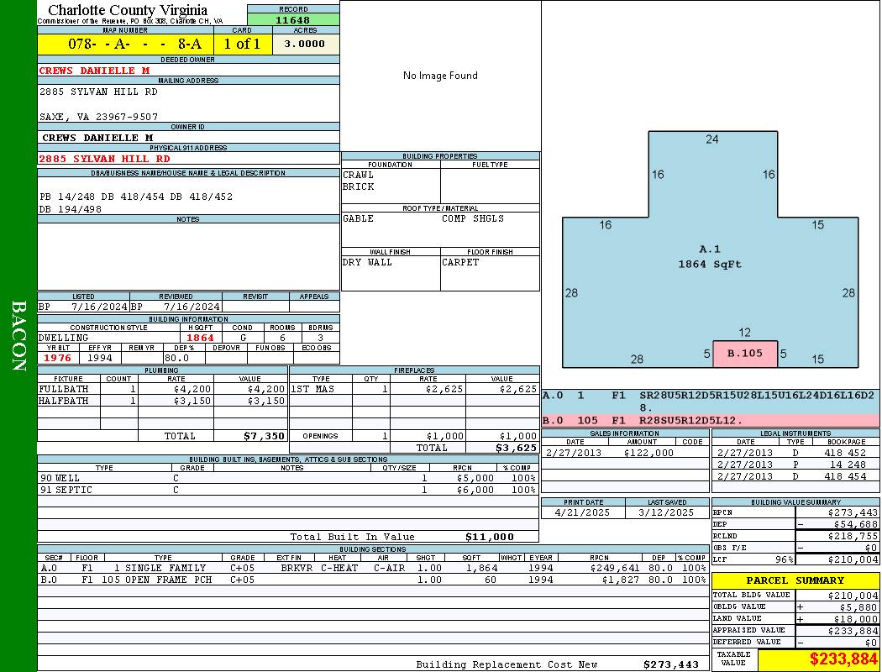This screenshot has height=672, width=882.
Task: Click the acres value 3.0000
Action: pyautogui.click(x=305, y=45)
